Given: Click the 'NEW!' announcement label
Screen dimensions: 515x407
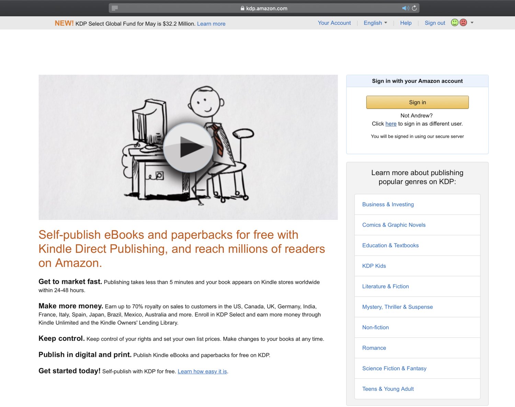Looking at the screenshot, I should [x=64, y=23].
